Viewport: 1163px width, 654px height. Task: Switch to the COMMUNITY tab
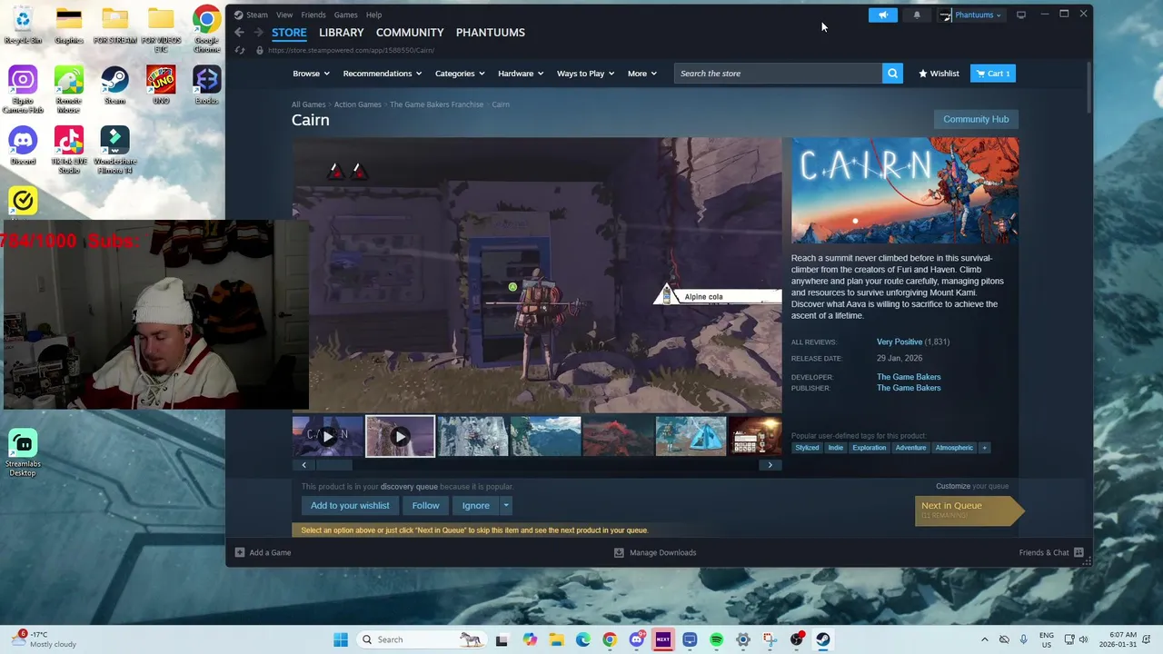coord(410,33)
